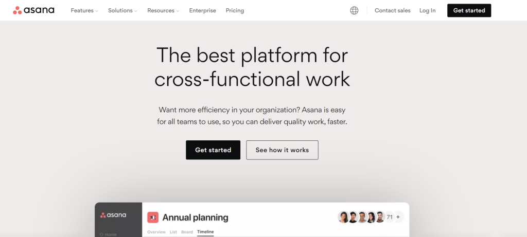
Task: Click See how it works button
Action: point(283,150)
